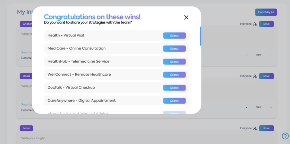Select MediCare - Online Consultation
Viewport: 290px width, 144px height.
174,49
